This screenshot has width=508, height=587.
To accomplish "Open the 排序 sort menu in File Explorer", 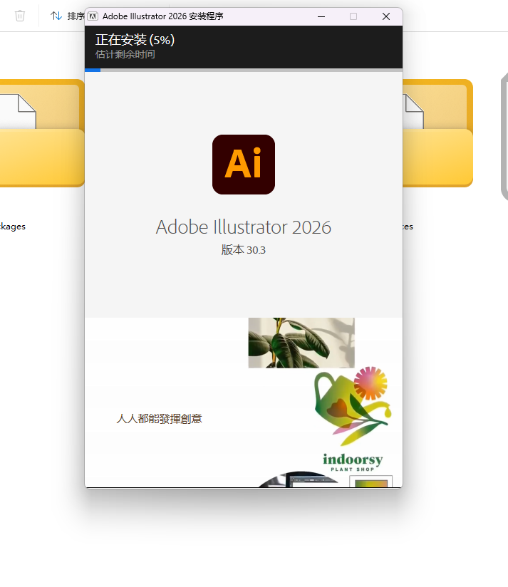I will pos(68,16).
